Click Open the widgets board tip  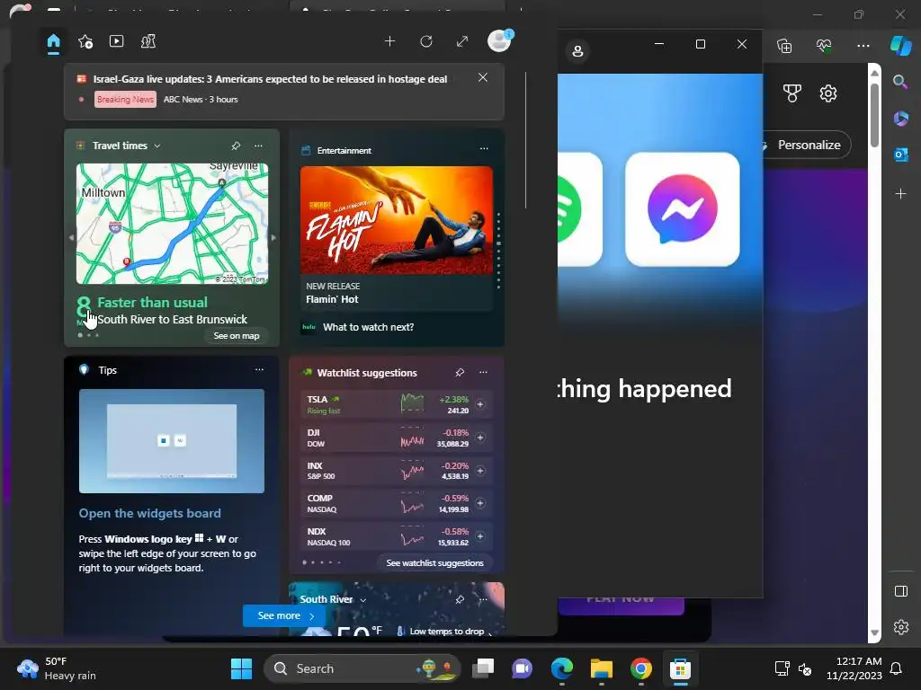[150, 513]
